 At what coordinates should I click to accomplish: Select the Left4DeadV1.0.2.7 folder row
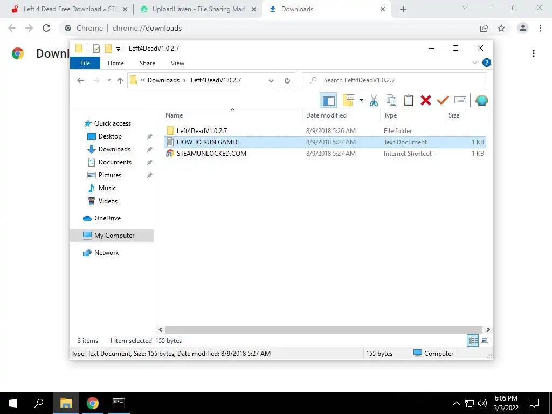click(x=325, y=130)
